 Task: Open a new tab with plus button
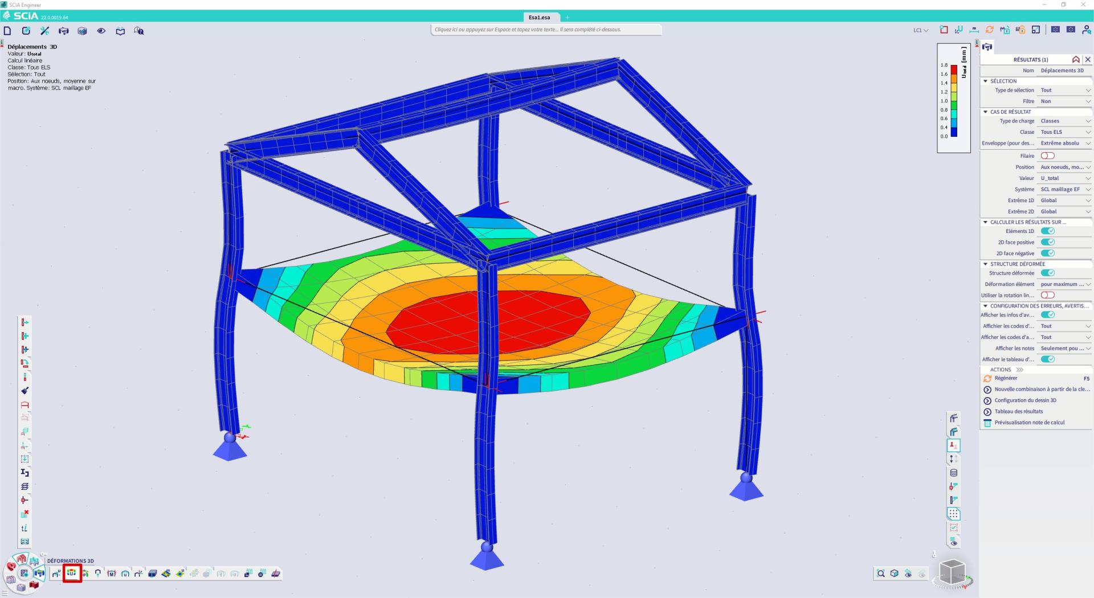(568, 17)
